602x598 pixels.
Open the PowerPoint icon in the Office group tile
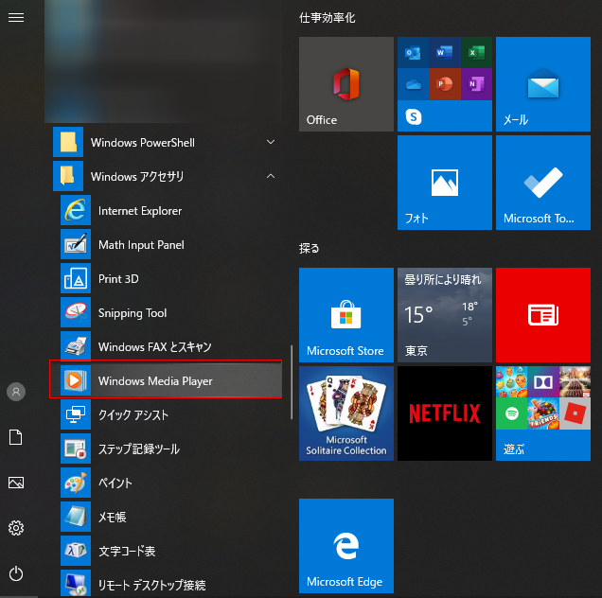tap(445, 84)
